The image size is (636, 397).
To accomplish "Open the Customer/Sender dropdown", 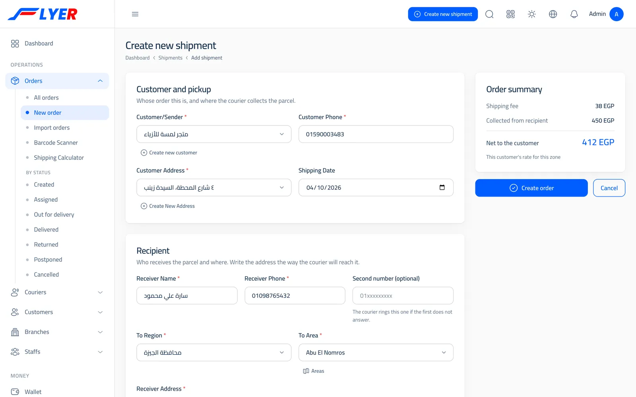I will (x=214, y=134).
